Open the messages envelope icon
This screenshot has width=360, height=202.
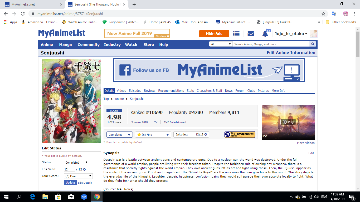pos(250,33)
